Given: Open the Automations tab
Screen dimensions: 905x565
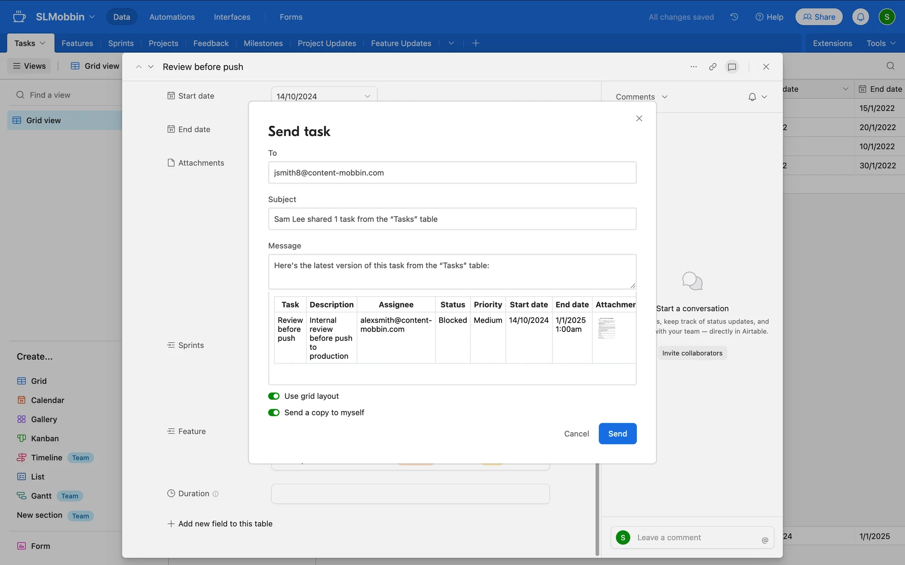Looking at the screenshot, I should 172,17.
